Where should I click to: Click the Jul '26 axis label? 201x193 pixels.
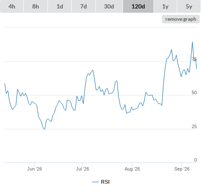[82, 169]
